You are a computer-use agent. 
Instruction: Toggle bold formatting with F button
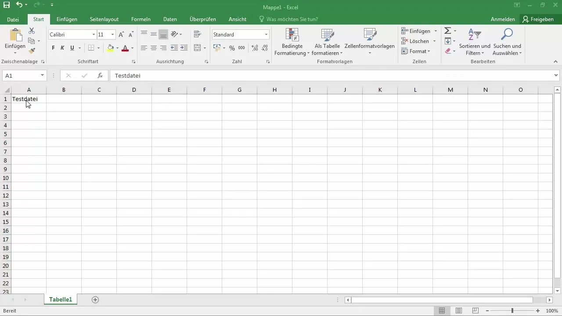[x=53, y=48]
